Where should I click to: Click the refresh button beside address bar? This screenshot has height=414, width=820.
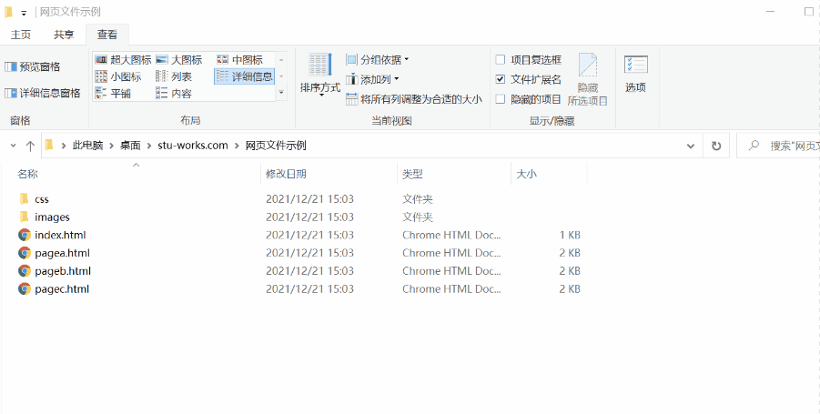pos(716,146)
